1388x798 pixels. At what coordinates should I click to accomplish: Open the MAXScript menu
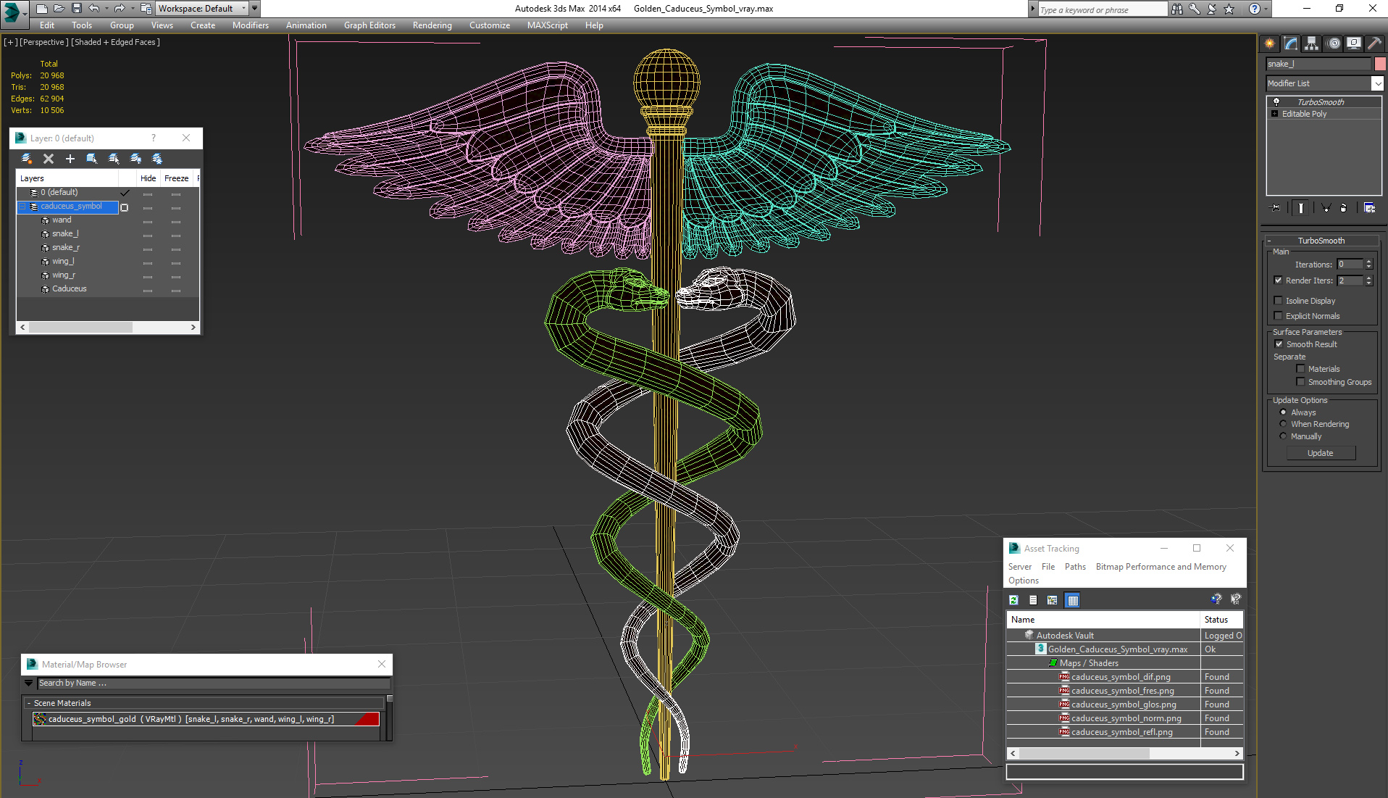tap(548, 25)
